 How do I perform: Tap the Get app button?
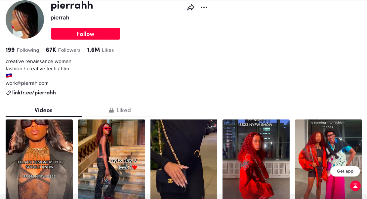(345, 171)
